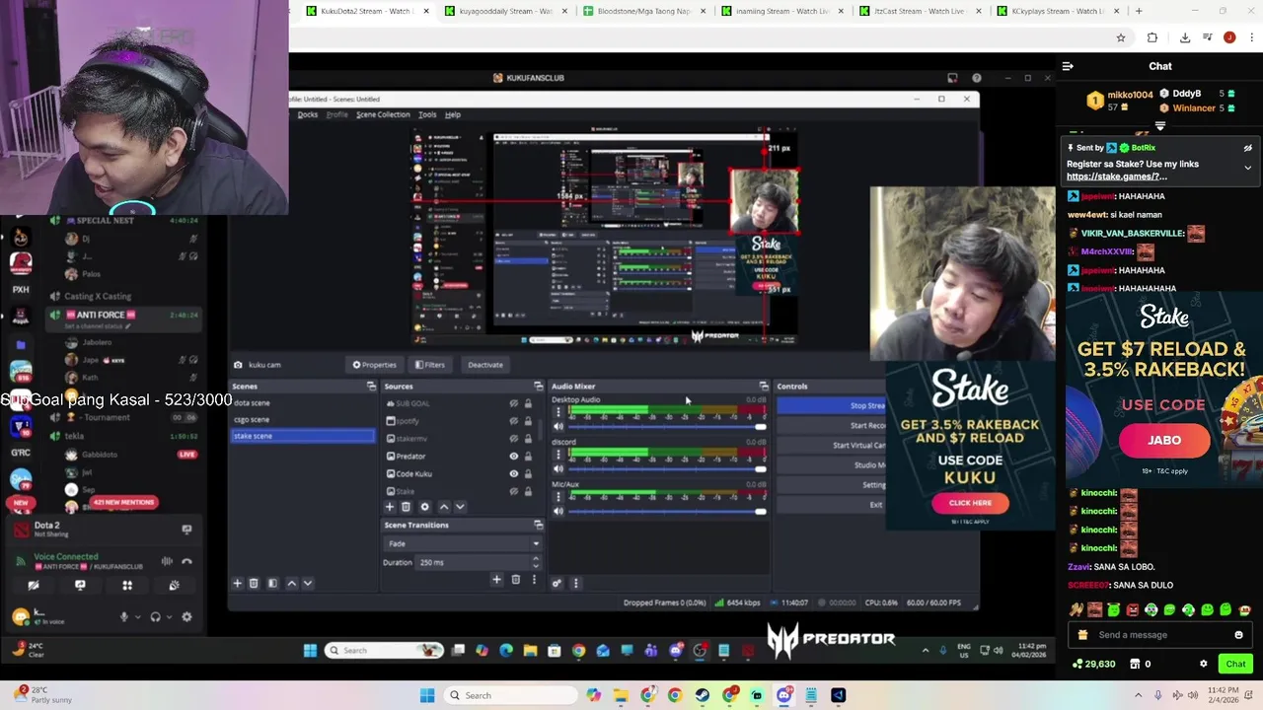
Task: Show the stakermv source
Action: pos(513,439)
